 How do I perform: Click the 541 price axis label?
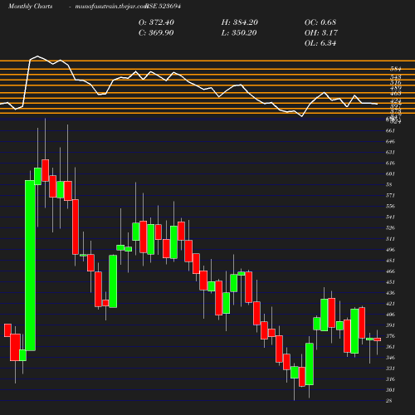point(390,217)
